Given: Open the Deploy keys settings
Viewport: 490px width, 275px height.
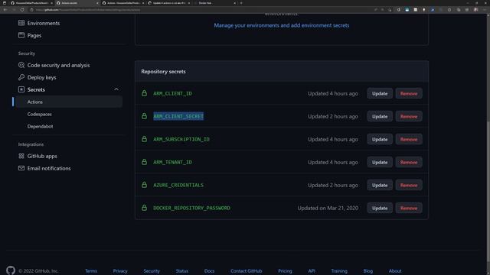Looking at the screenshot, I should click(x=41, y=77).
